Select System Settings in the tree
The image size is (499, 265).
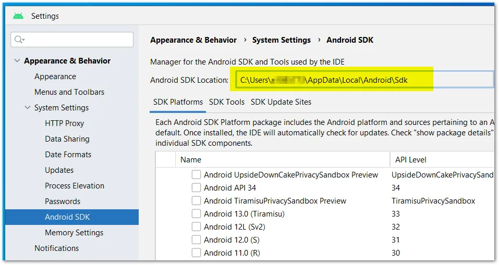point(62,108)
